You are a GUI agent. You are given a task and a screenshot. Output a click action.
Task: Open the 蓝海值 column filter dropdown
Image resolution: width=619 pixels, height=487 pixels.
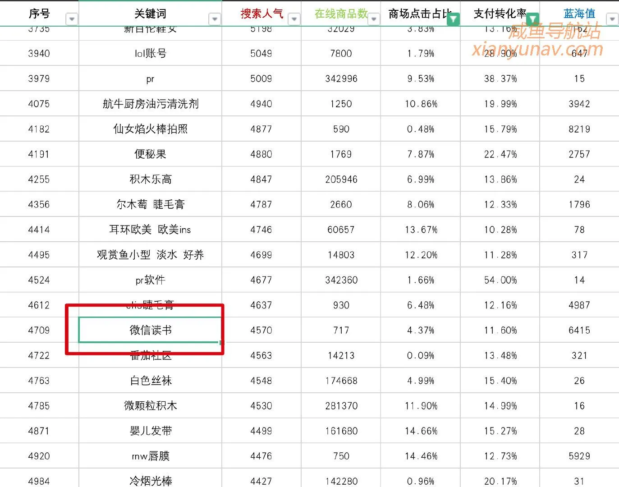[x=612, y=19]
